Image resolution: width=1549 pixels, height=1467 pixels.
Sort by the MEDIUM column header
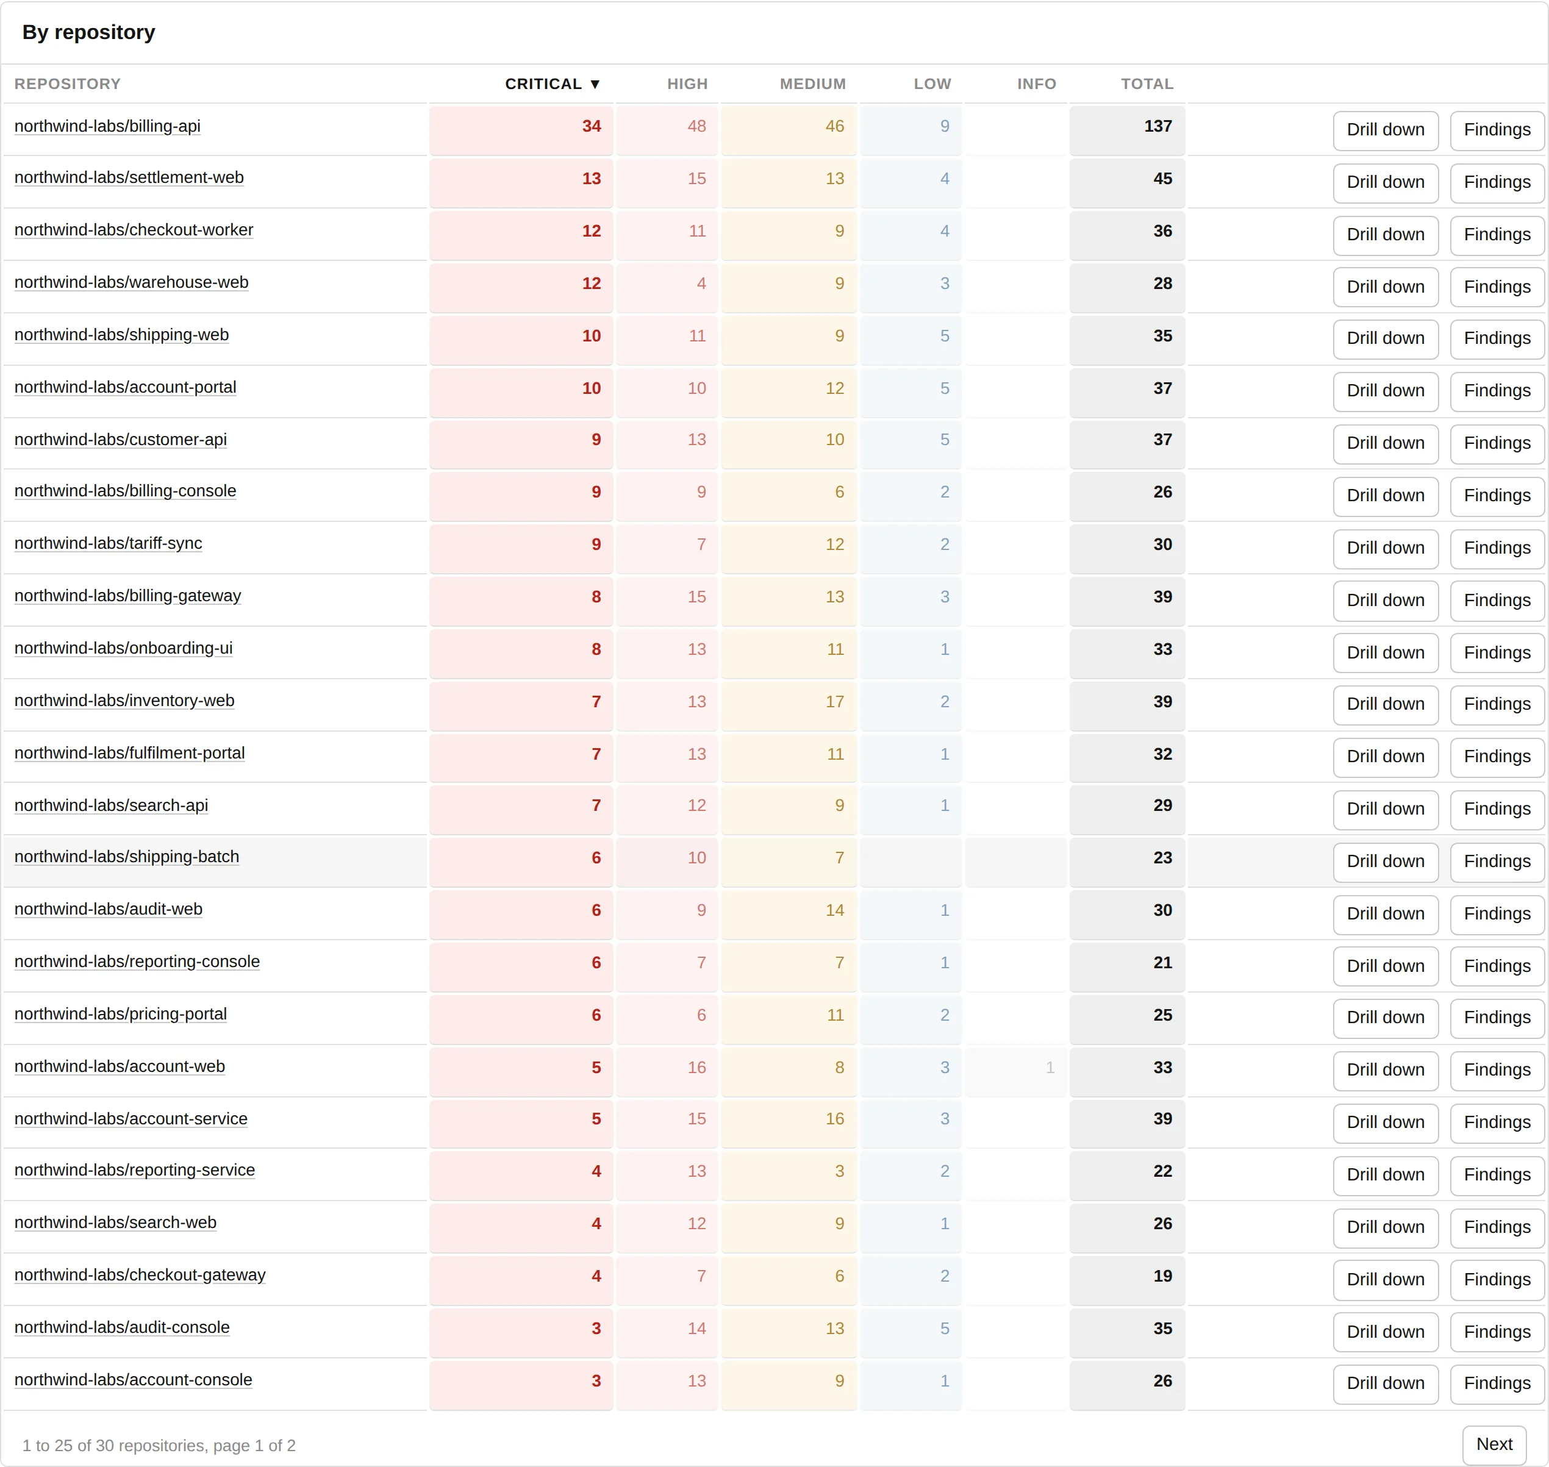coord(812,84)
